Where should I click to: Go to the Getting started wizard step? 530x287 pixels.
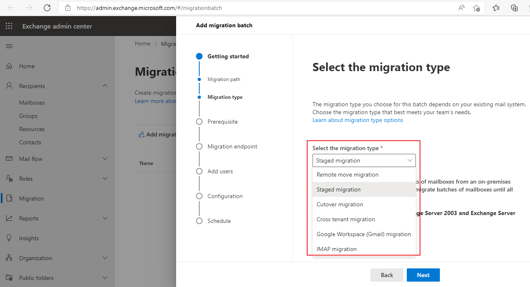click(x=228, y=56)
